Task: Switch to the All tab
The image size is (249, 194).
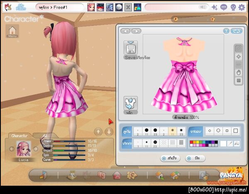Action: click(x=45, y=136)
